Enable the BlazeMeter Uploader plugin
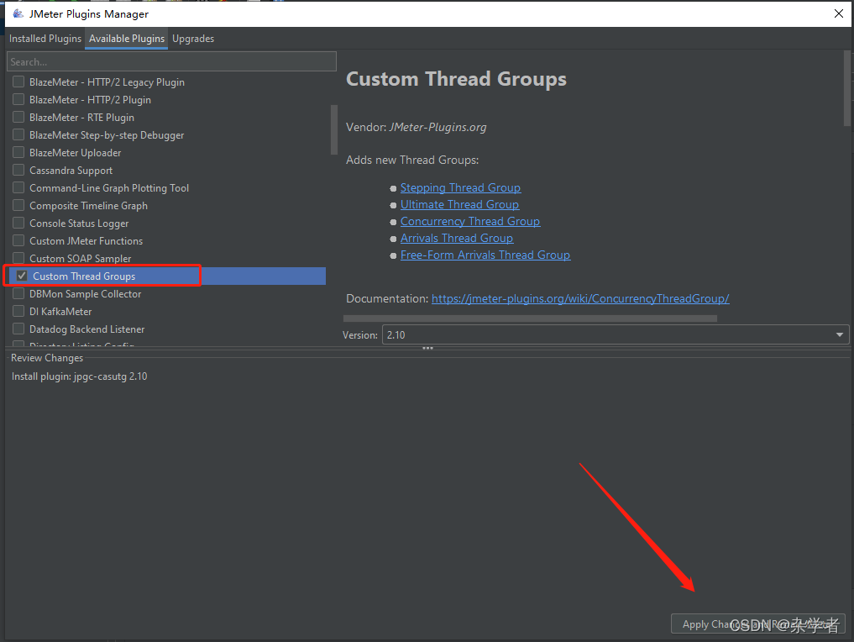The width and height of the screenshot is (854, 642). [x=18, y=152]
